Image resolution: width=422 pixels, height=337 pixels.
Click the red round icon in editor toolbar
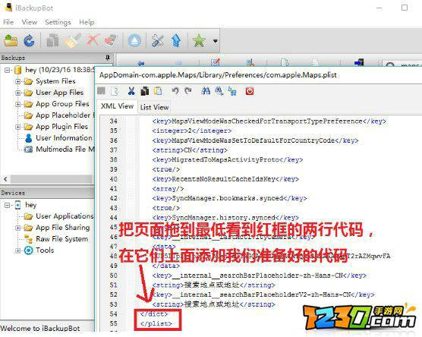250,91
